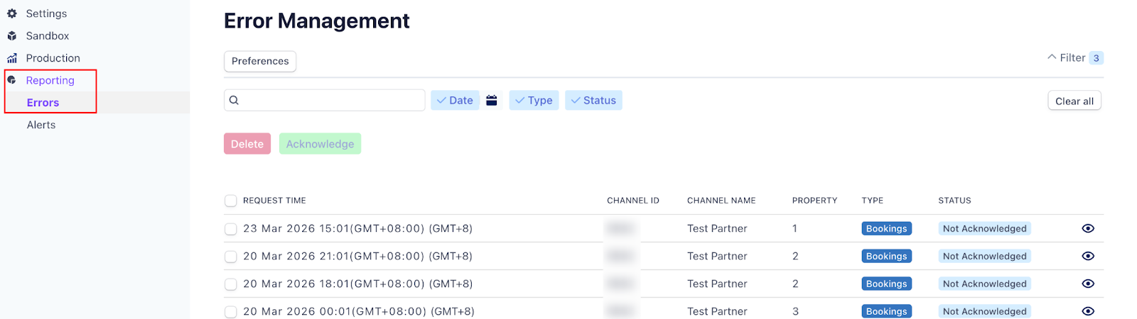Select Errors in the Reporting menu

(x=43, y=103)
